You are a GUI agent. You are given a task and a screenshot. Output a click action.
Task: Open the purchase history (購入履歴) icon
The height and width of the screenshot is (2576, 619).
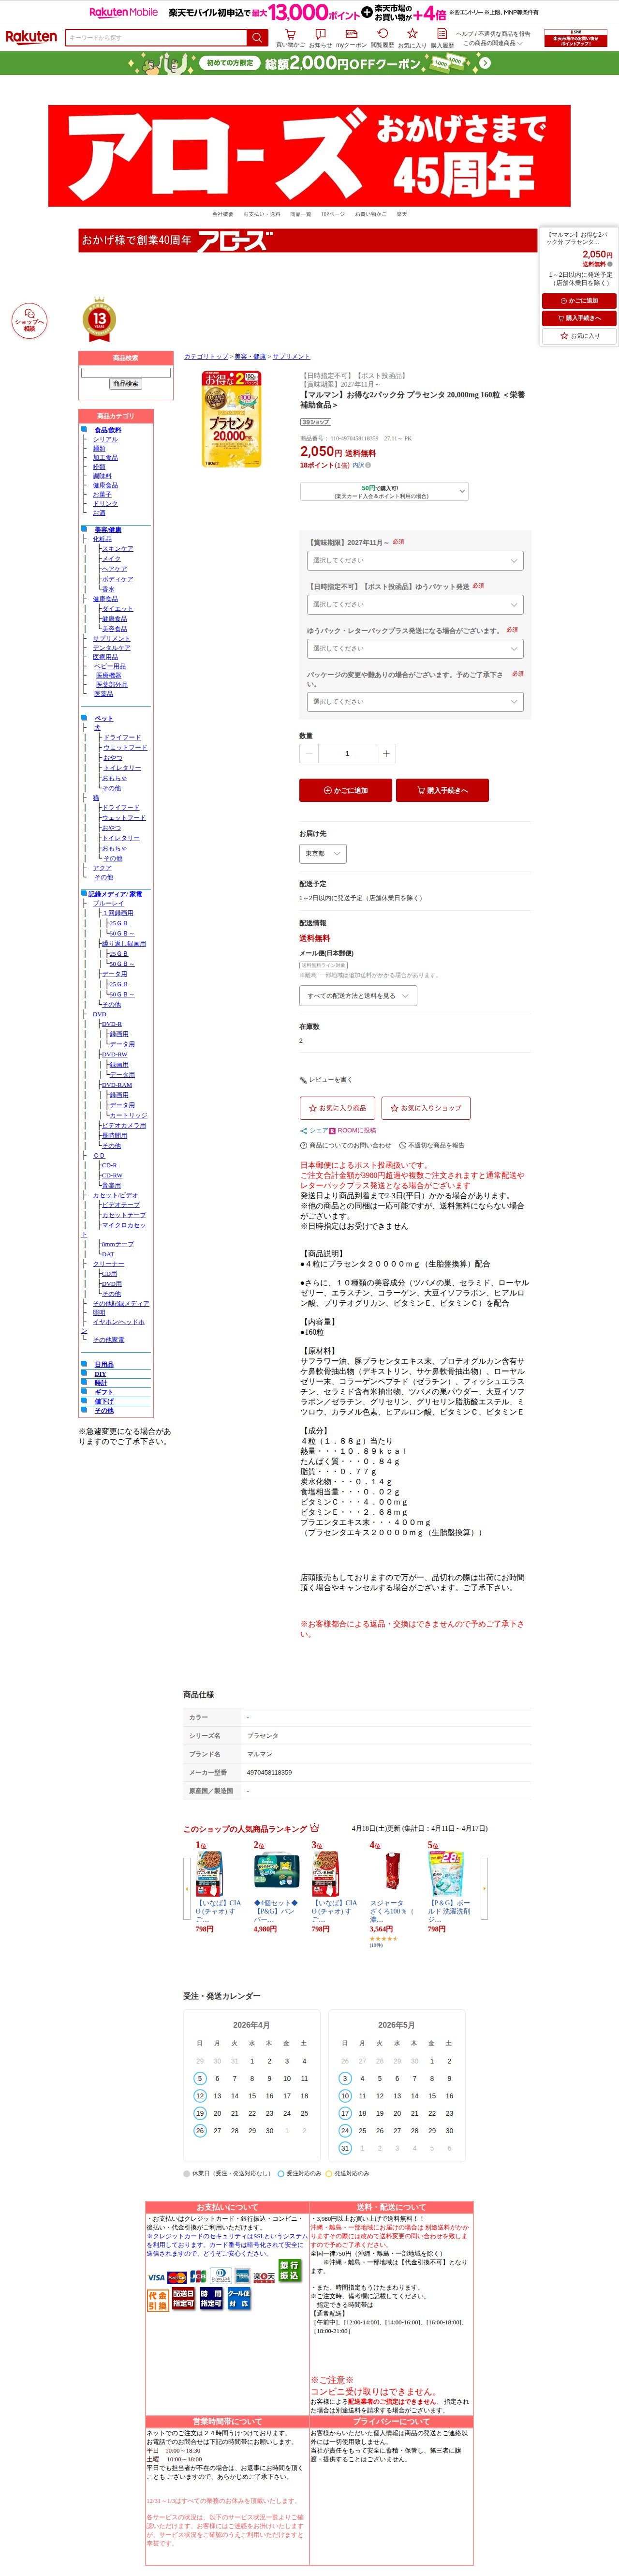[442, 38]
